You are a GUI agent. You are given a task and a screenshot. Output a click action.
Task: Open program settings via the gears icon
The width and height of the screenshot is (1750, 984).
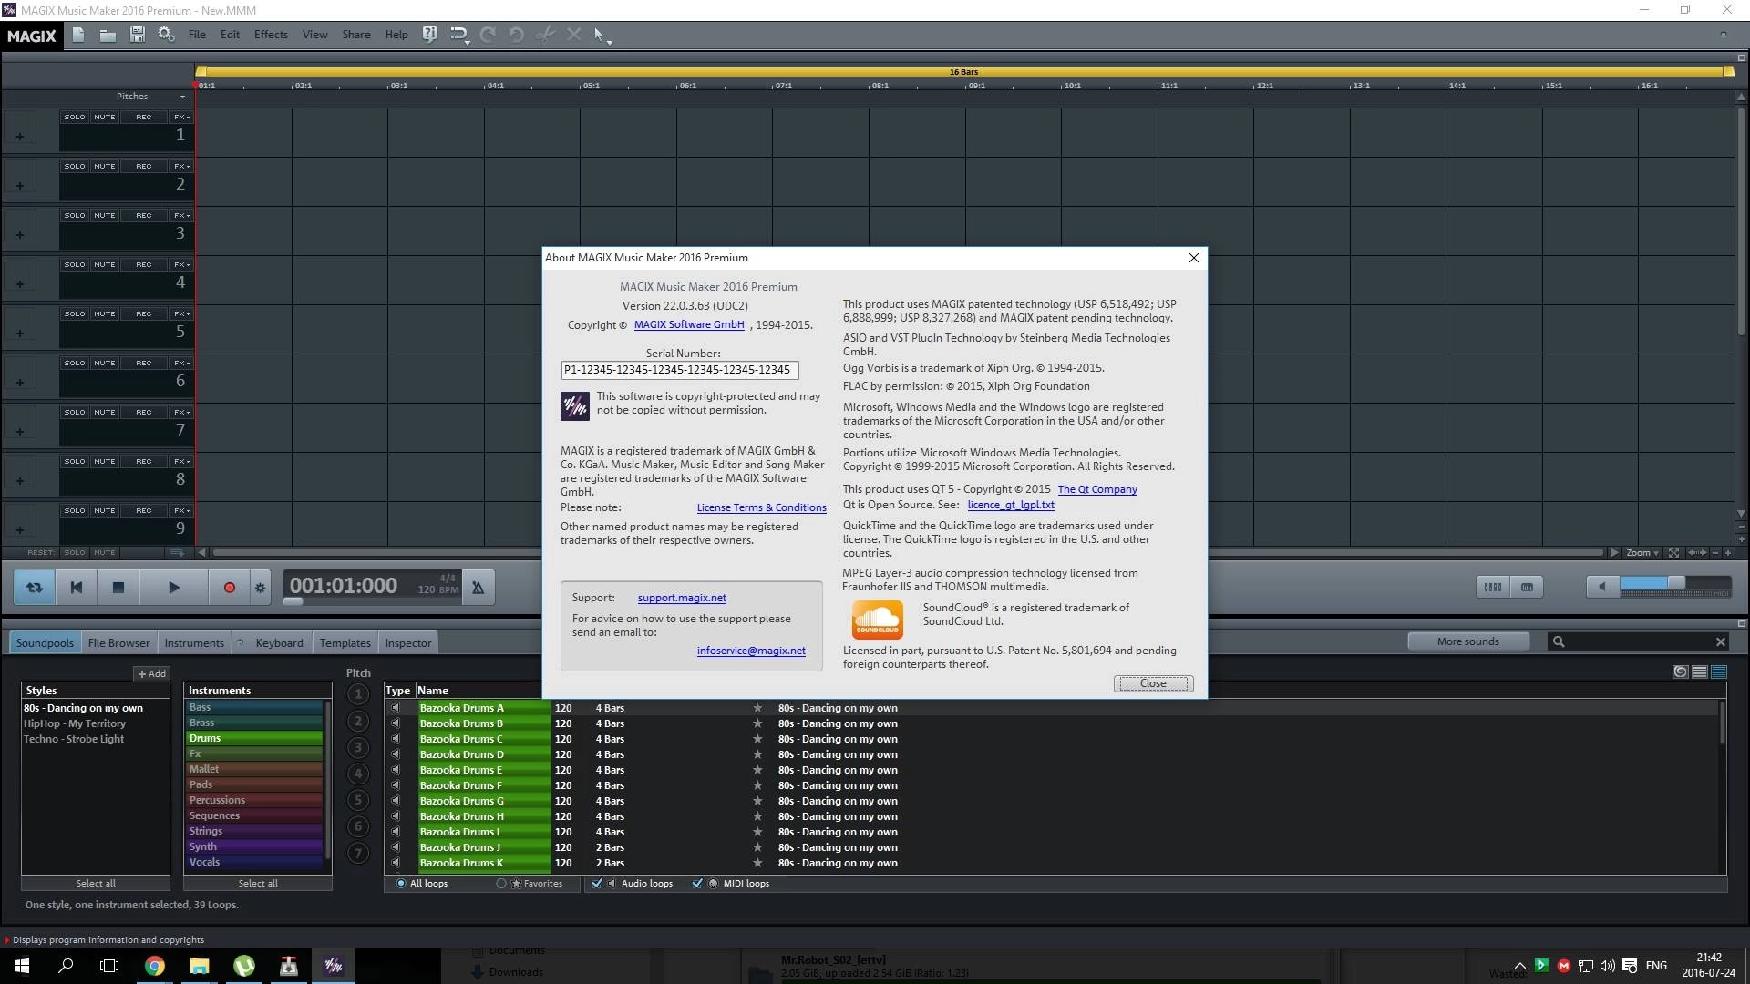pyautogui.click(x=166, y=35)
